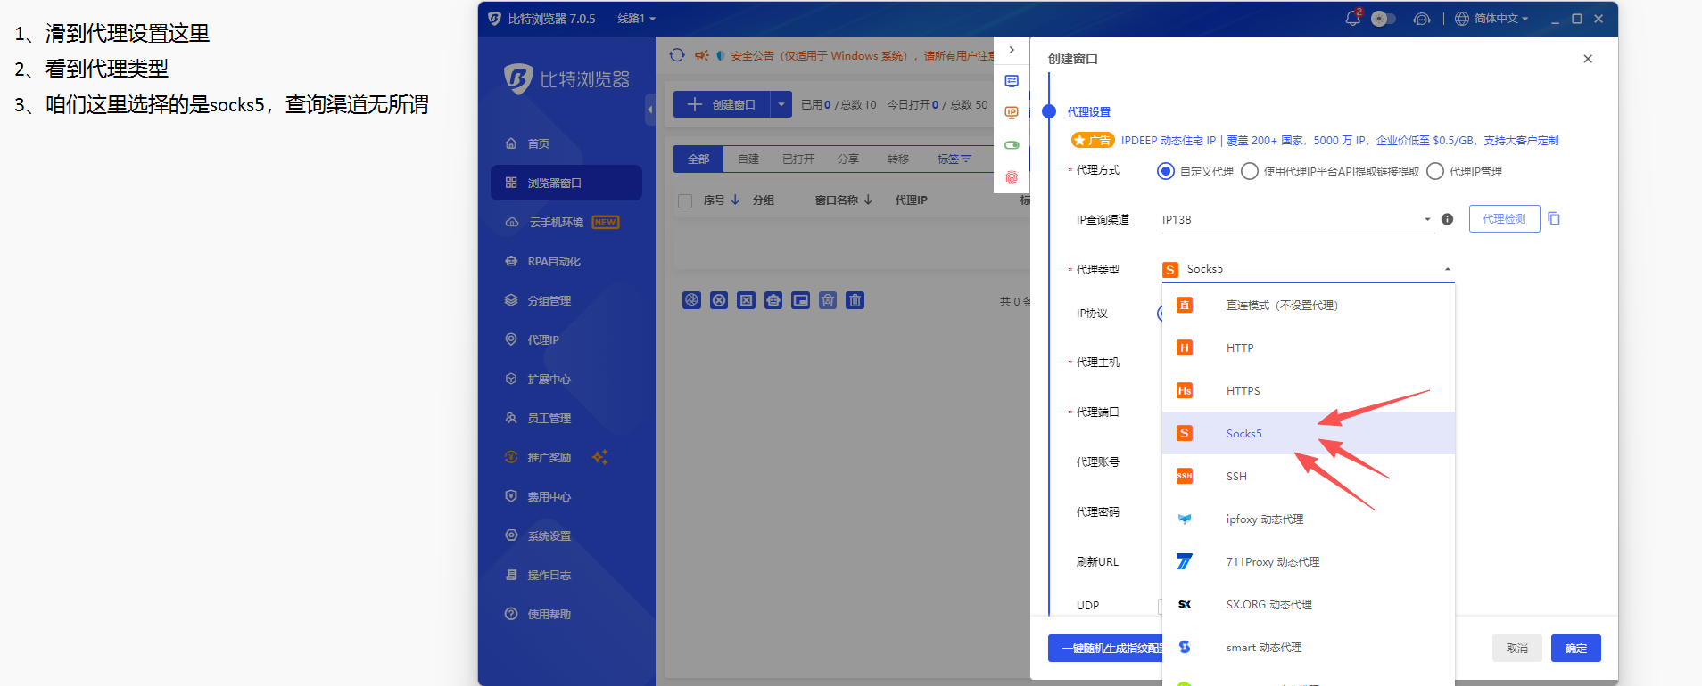
Task: Click the delete trash can icon
Action: tap(855, 300)
